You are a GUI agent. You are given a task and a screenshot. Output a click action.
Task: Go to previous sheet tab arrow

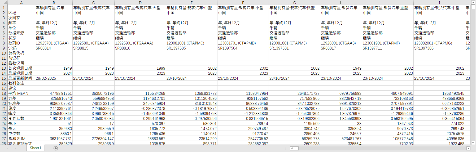pos(8,148)
